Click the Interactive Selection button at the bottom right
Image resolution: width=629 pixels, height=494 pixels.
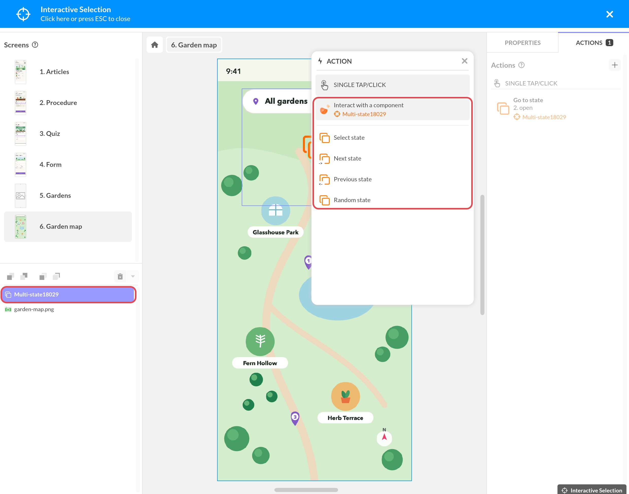click(x=592, y=490)
